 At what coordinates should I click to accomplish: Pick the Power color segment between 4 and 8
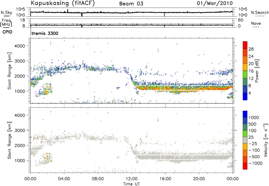pos(245,89)
